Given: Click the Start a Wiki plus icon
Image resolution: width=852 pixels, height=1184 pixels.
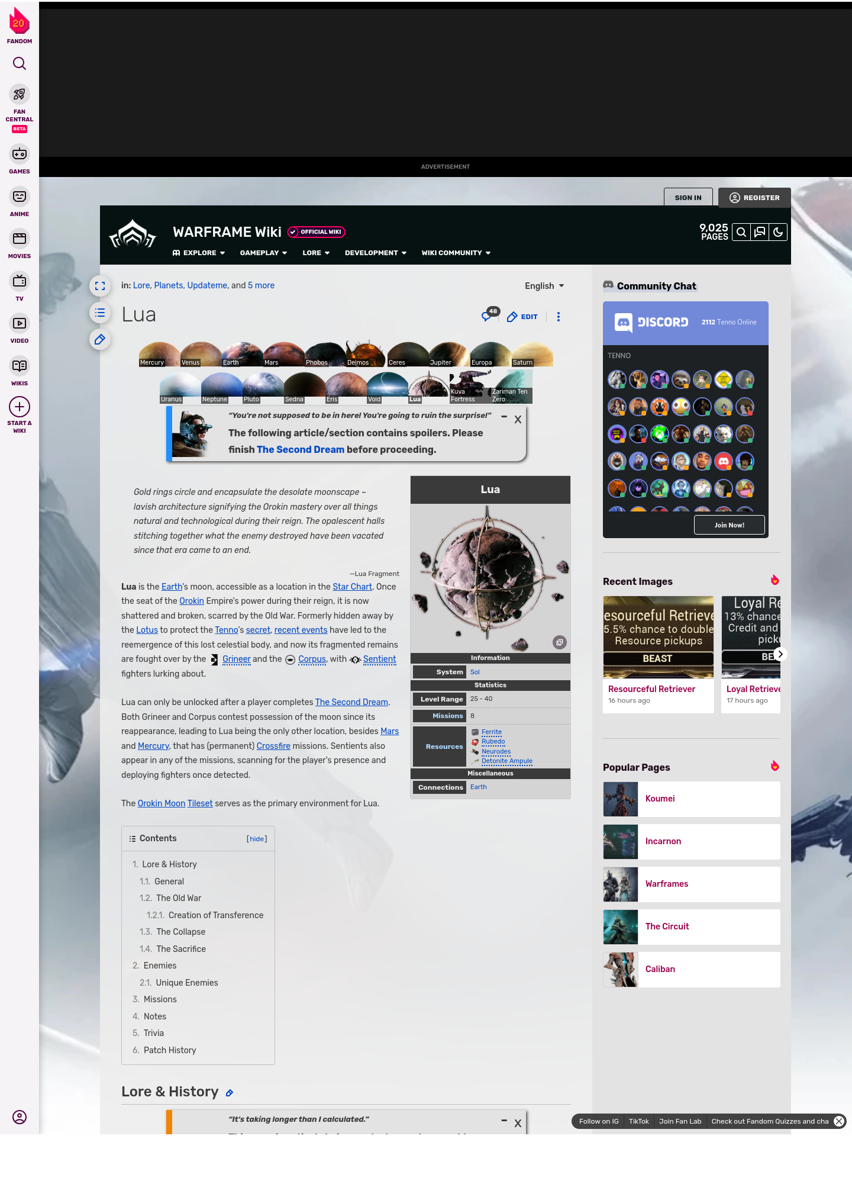Looking at the screenshot, I should pyautogui.click(x=20, y=407).
